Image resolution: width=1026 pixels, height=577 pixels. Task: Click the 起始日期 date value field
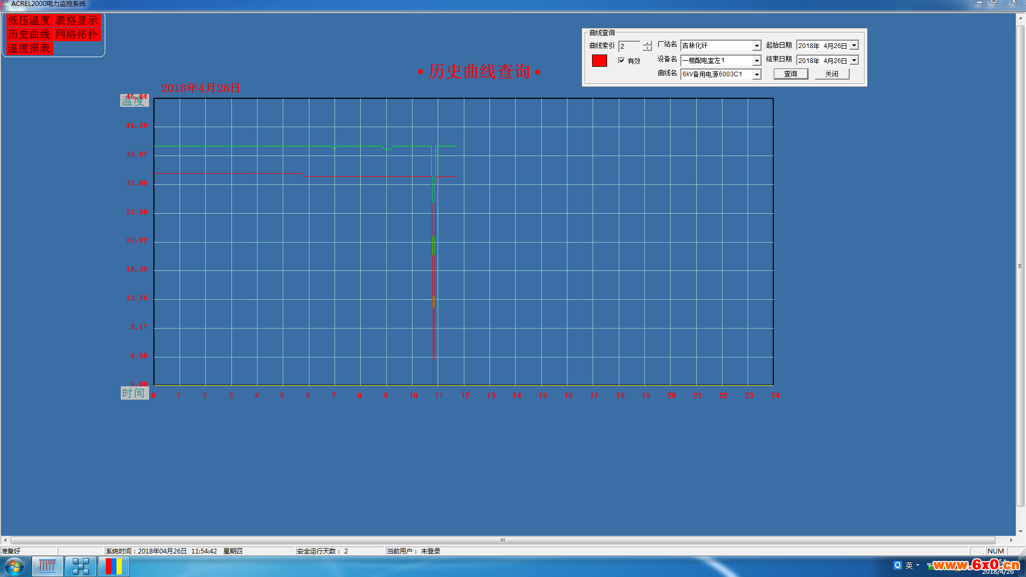coord(823,46)
